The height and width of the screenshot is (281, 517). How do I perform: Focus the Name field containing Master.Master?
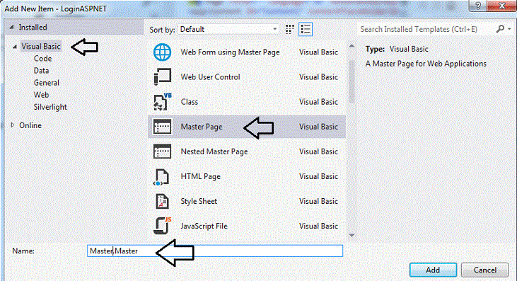[x=215, y=251]
